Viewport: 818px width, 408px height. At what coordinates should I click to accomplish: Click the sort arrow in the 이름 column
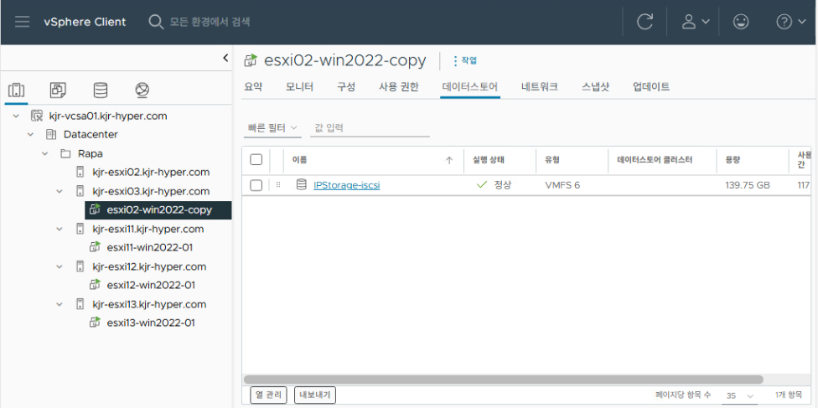pos(448,160)
